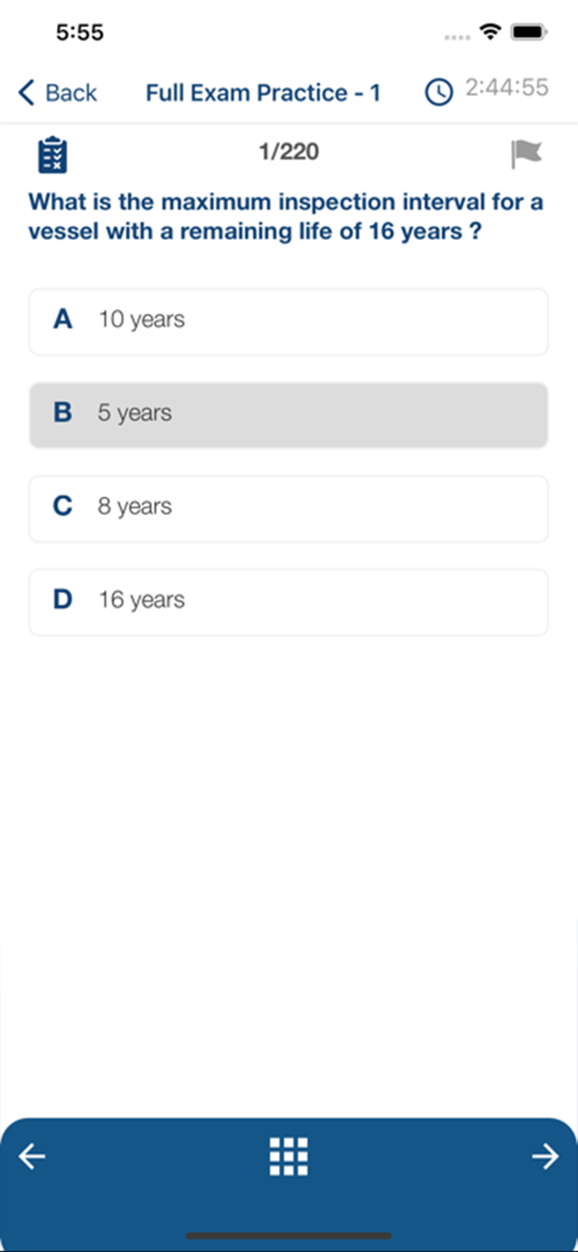
Task: Tap the 2:44:55 remaining time
Action: (506, 88)
